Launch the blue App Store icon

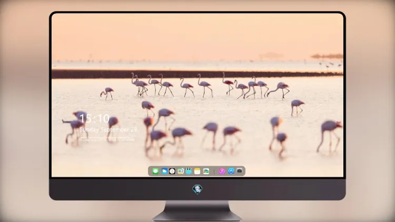[231, 171]
